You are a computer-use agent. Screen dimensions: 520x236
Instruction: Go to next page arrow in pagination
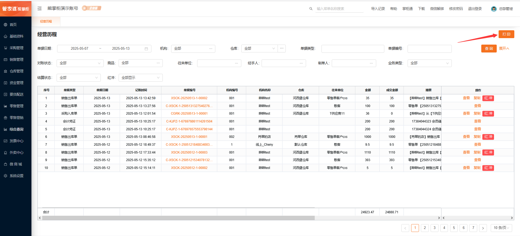(483, 228)
